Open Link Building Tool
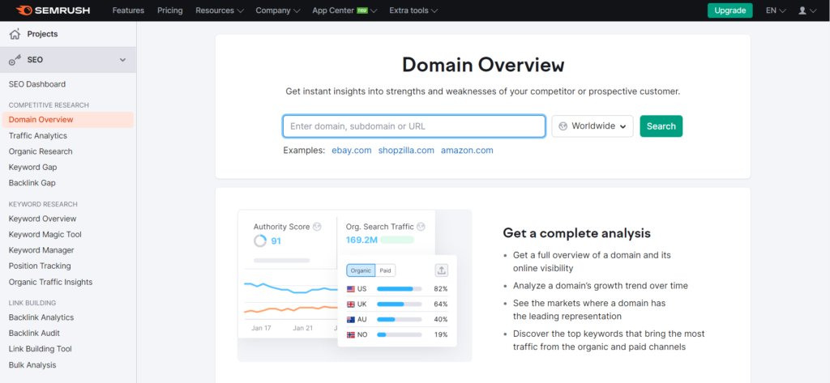 click(41, 349)
